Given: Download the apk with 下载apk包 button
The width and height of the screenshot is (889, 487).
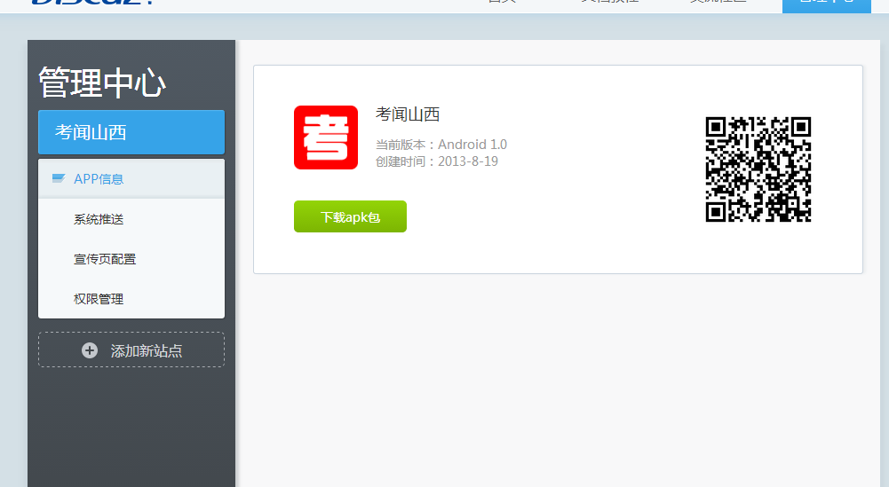Looking at the screenshot, I should 350,216.
